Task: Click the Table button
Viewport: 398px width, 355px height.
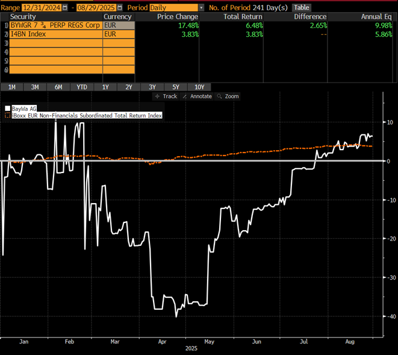Action: coord(301,7)
